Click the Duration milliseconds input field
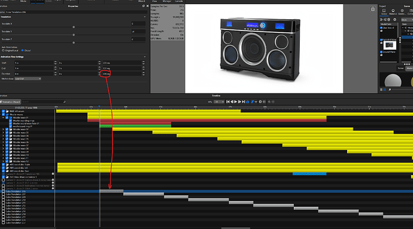The image size is (413, 229). (122, 74)
